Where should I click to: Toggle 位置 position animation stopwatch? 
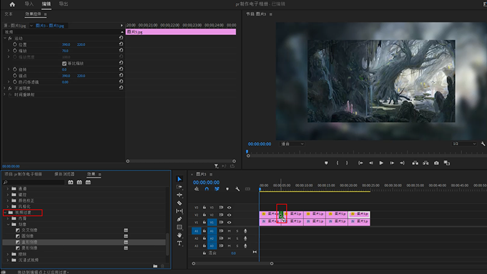click(x=15, y=44)
